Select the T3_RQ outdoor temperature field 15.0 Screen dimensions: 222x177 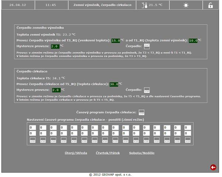click(116, 40)
